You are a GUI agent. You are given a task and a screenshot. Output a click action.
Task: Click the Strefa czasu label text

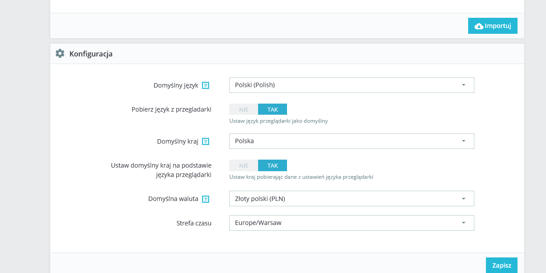[x=194, y=223]
